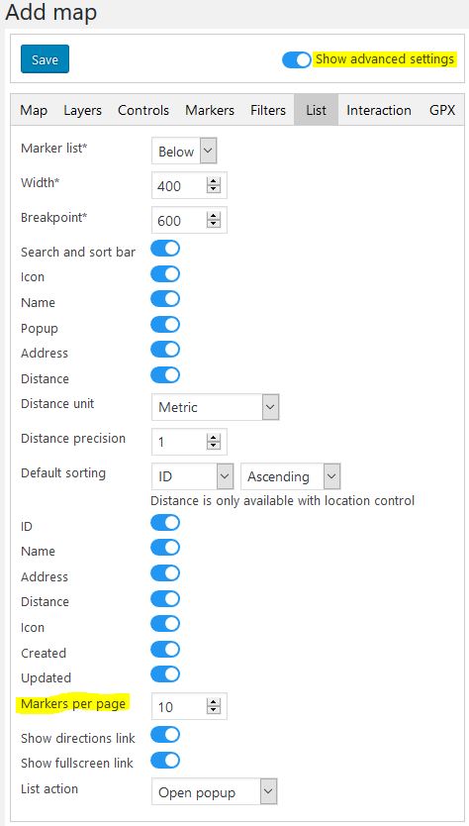The image size is (469, 826).
Task: Click the Breakpoint number field
Action: (189, 220)
